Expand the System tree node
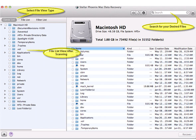196x140 pixels. (5, 91)
